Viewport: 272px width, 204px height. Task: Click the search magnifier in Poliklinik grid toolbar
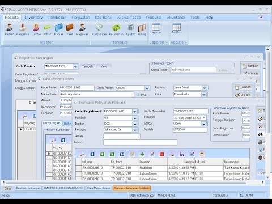coord(82,154)
